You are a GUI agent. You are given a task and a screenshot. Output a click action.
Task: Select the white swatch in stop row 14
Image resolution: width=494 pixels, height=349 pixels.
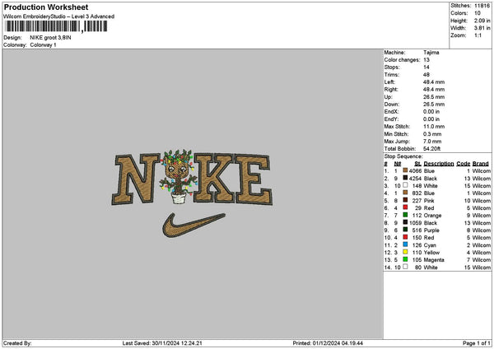[405, 267]
